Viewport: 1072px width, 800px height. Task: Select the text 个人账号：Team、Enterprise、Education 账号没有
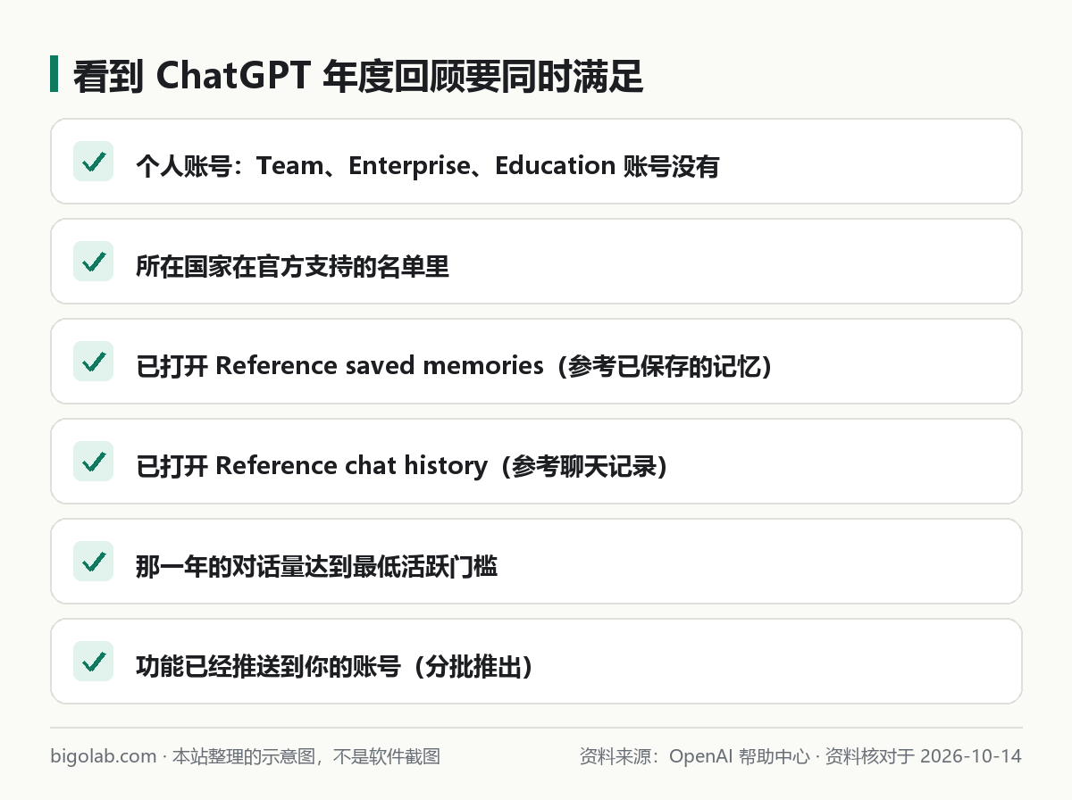pyautogui.click(x=428, y=166)
